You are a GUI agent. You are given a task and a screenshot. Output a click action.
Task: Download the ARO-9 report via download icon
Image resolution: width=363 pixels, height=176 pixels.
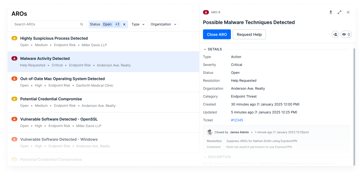(x=331, y=12)
